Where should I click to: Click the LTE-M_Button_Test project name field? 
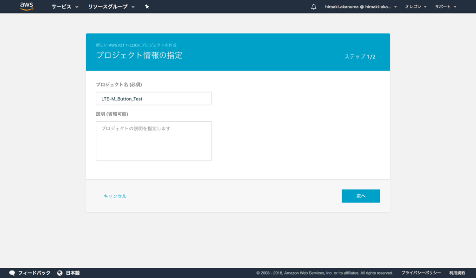(153, 98)
